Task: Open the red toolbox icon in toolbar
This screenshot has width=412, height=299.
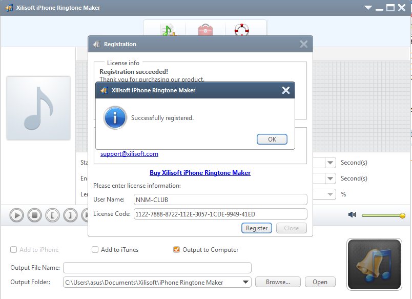Action: (205, 30)
